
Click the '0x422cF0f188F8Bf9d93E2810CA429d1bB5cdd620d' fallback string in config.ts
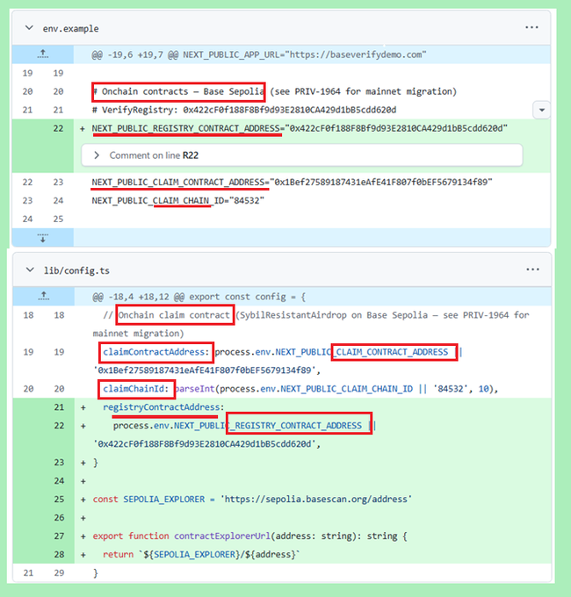coord(206,444)
